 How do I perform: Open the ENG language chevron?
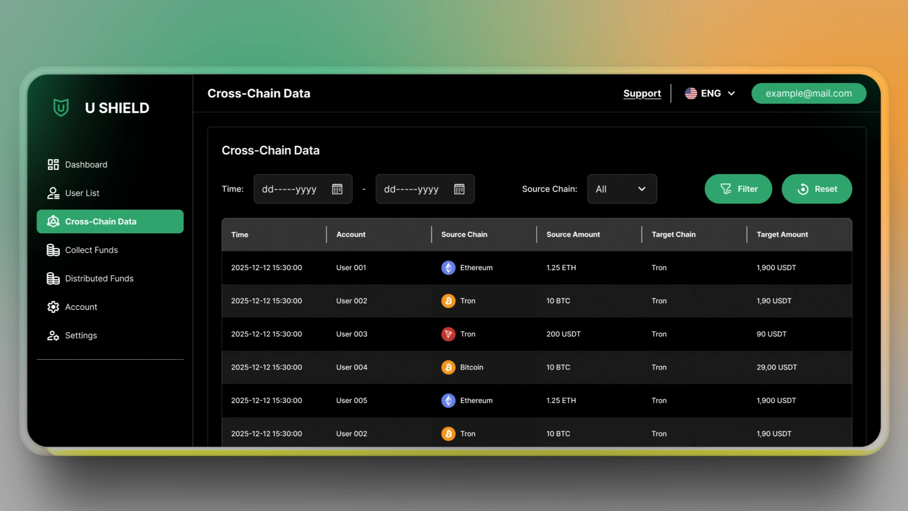tap(731, 94)
